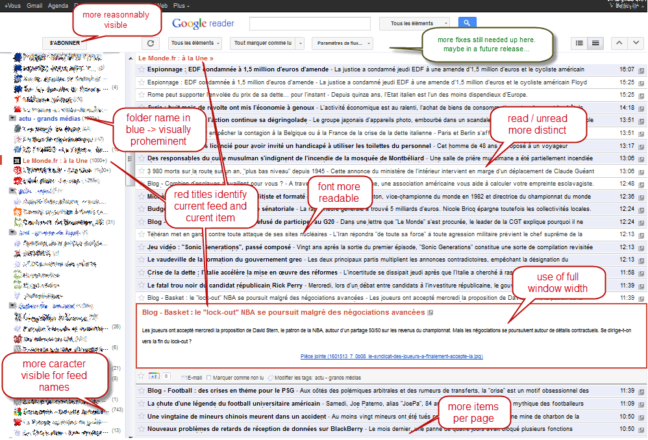
Task: Click Google reader logo
Action: coord(203,23)
